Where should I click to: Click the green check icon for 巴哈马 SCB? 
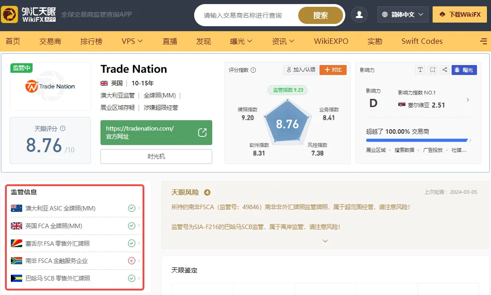click(x=132, y=278)
